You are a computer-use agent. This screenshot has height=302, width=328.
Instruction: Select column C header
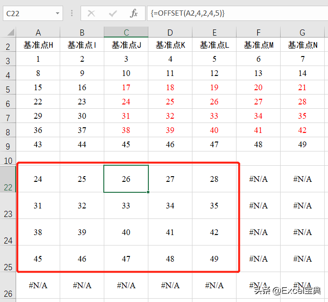tap(126, 32)
